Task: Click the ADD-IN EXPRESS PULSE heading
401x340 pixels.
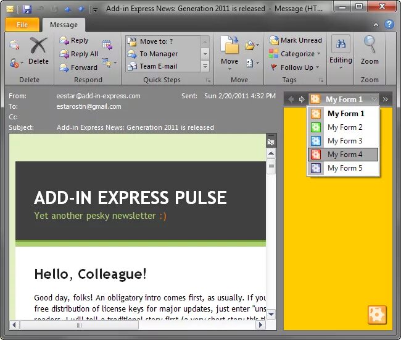Action: pyautogui.click(x=130, y=198)
